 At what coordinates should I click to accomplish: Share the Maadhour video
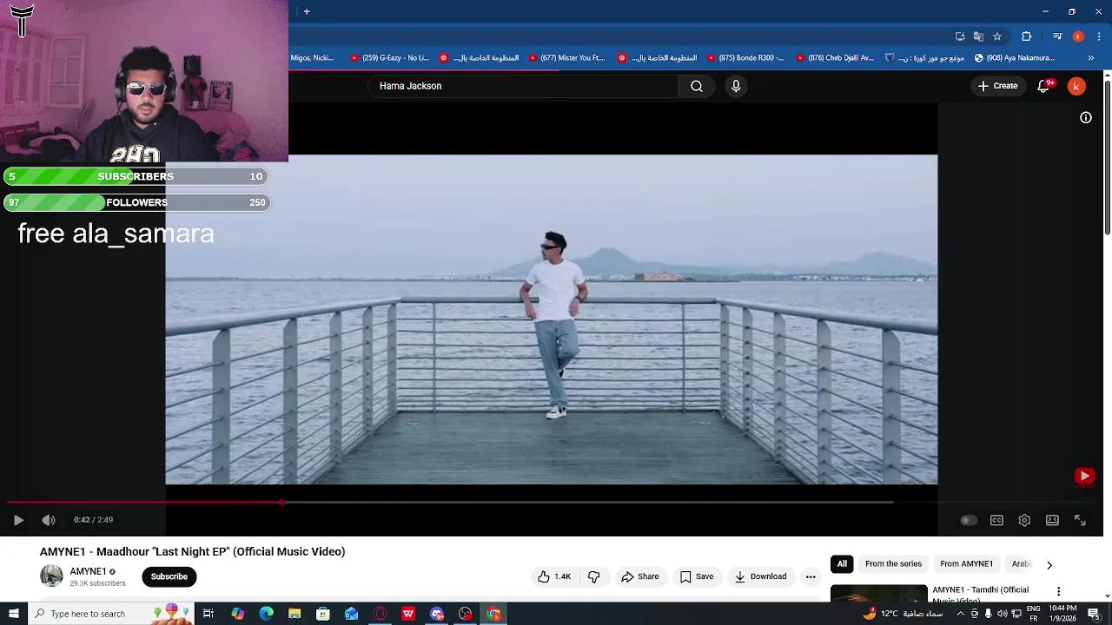click(640, 576)
